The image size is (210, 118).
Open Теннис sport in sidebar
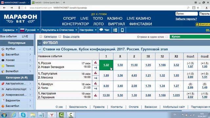coord(17,66)
